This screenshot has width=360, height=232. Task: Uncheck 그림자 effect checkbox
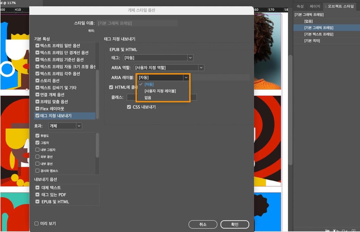pos(37,143)
